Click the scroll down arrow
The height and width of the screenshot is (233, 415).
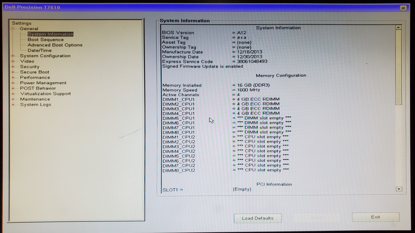(399, 189)
